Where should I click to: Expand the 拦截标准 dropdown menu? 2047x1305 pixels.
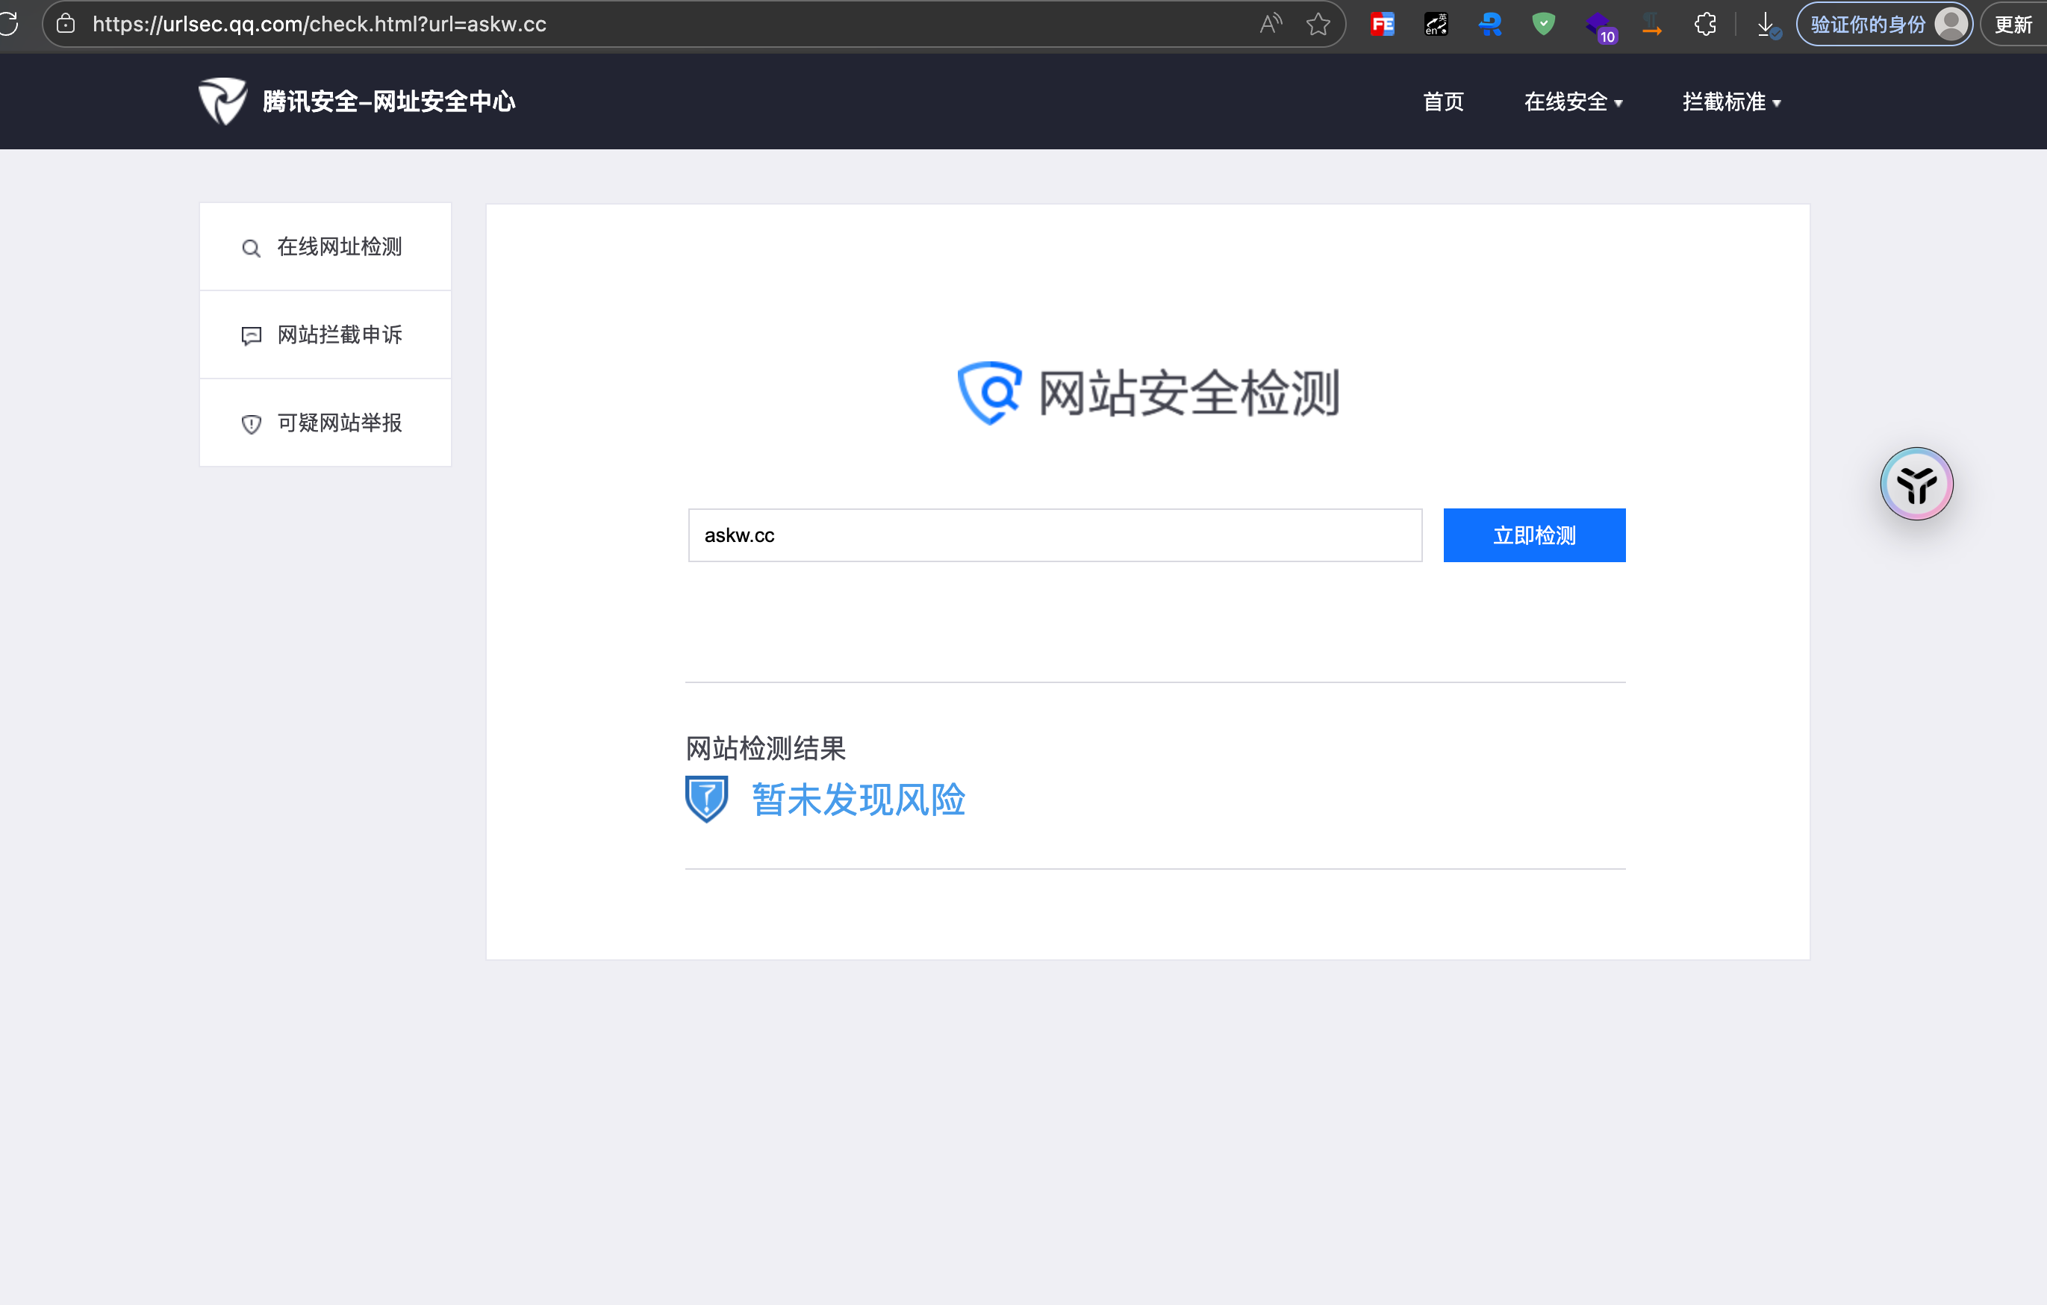[x=1730, y=102]
